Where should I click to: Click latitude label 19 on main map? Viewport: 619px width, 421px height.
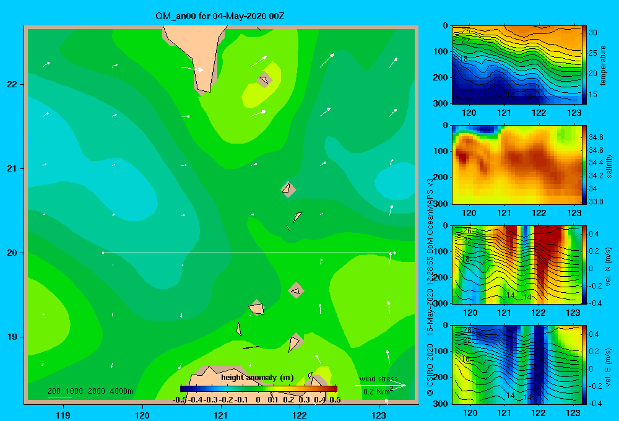click(12, 337)
